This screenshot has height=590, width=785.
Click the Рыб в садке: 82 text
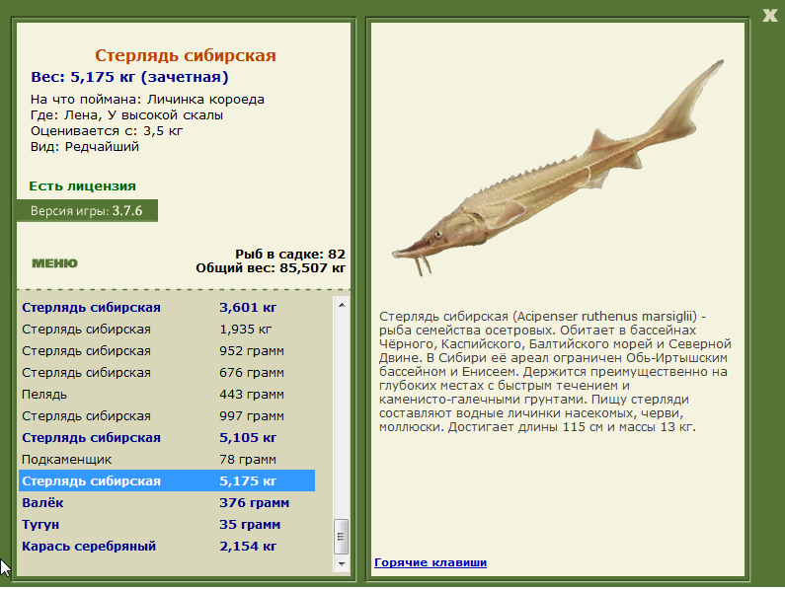tap(290, 255)
